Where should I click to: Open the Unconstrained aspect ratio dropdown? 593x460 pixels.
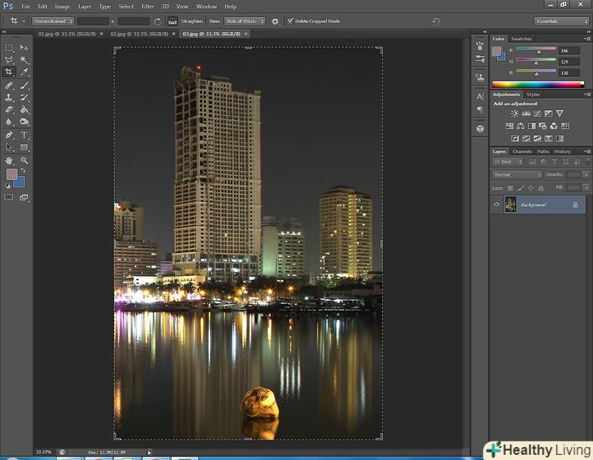coord(53,21)
